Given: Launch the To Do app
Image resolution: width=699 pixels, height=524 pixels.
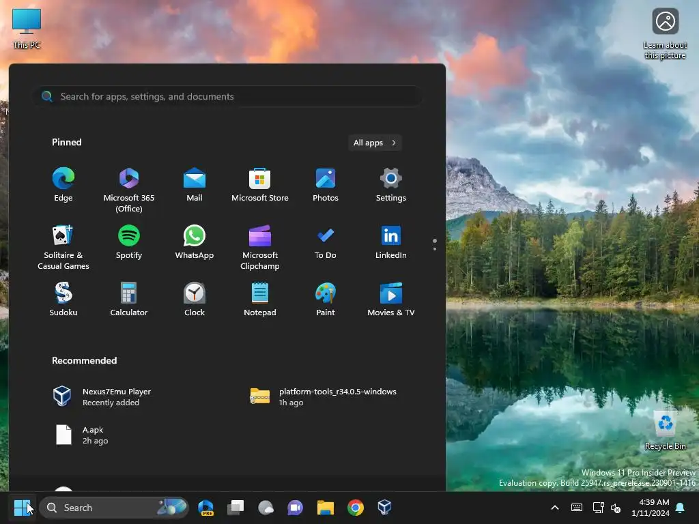Looking at the screenshot, I should [x=326, y=242].
